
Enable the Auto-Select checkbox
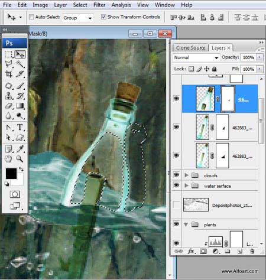31,17
